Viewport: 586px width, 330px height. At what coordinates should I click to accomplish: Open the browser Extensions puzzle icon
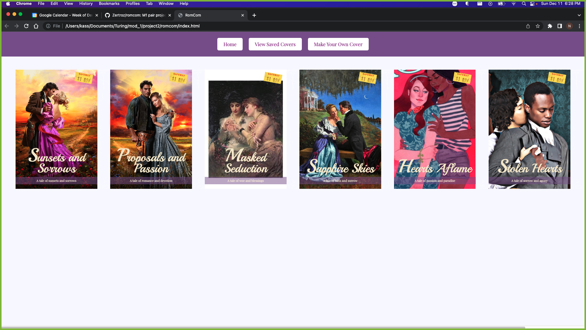(x=550, y=26)
